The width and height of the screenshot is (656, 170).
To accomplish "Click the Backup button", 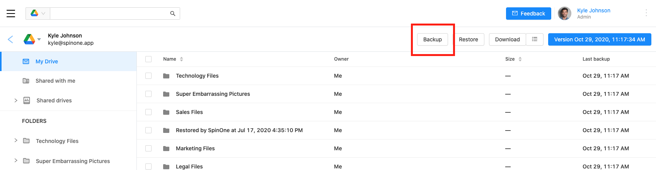I will click(432, 39).
